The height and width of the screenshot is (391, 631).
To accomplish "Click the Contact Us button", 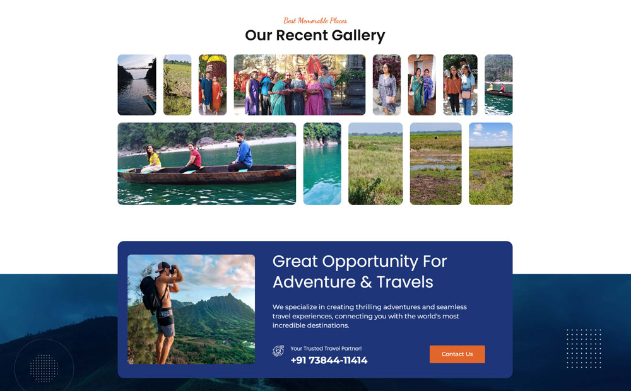I will click(457, 354).
